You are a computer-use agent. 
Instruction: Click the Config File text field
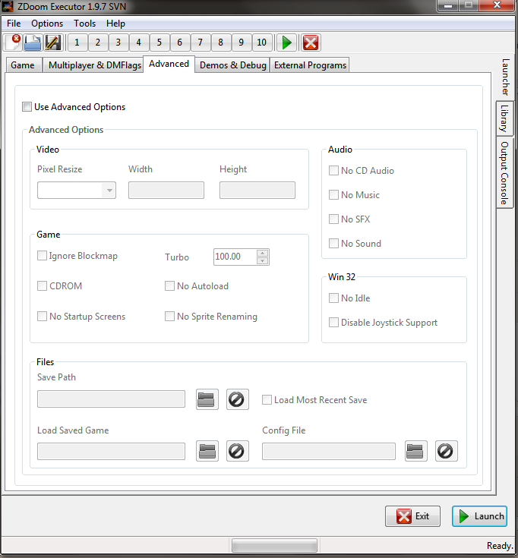[x=329, y=451]
